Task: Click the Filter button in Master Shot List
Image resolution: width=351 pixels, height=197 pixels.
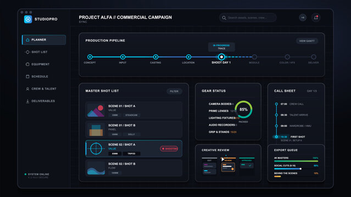Action: point(174,91)
